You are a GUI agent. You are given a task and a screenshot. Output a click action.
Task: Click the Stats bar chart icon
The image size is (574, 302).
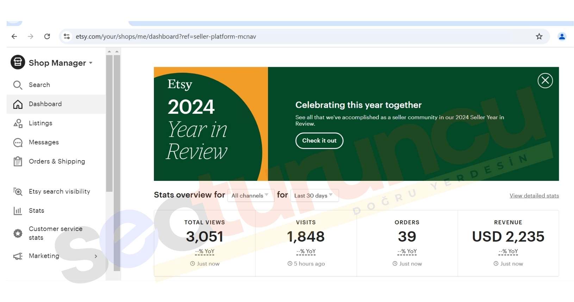pyautogui.click(x=18, y=211)
